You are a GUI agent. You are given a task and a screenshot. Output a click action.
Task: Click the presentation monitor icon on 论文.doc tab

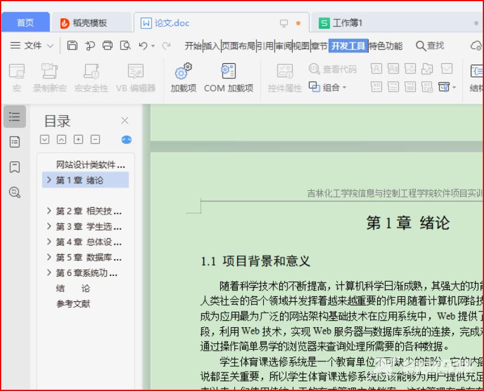click(x=284, y=23)
